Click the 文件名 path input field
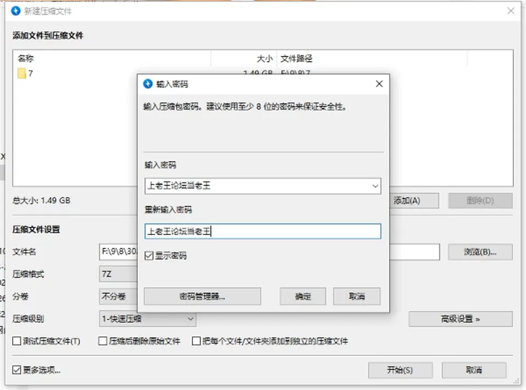This screenshot has height=390, width=526. click(118, 252)
